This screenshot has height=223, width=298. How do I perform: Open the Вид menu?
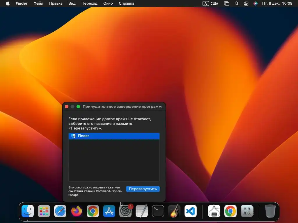point(72,3)
